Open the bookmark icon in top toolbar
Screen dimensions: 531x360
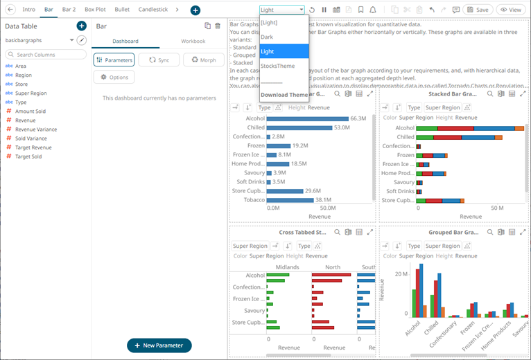[x=361, y=10]
